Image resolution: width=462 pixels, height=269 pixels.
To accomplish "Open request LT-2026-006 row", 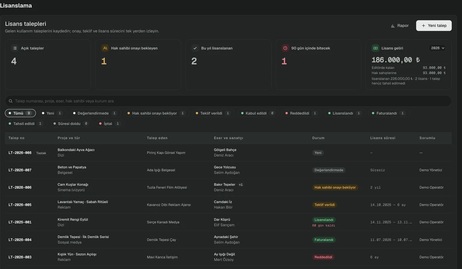I will click(x=228, y=187).
